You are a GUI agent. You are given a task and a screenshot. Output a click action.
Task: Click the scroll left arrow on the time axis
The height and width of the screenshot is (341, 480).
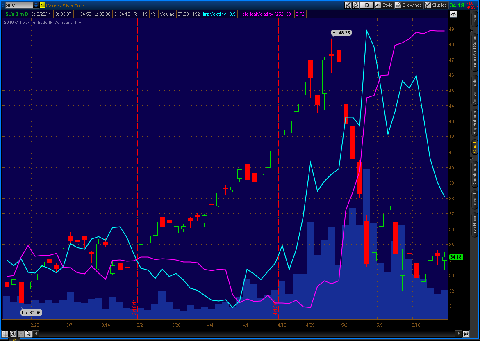(36, 334)
